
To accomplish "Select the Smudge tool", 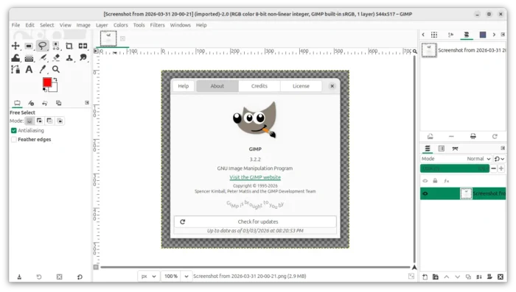I will pos(83,58).
